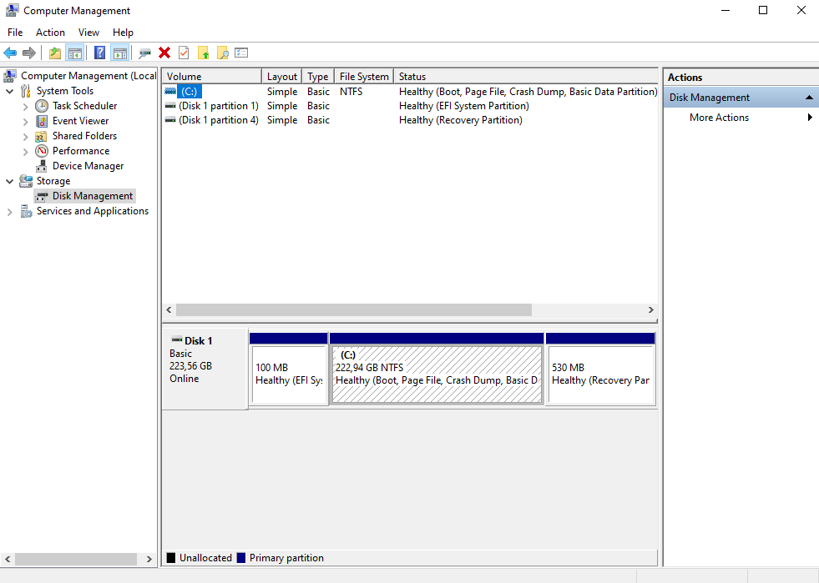The image size is (819, 583).
Task: Click the checklist settings toolbar icon
Action: (x=241, y=53)
